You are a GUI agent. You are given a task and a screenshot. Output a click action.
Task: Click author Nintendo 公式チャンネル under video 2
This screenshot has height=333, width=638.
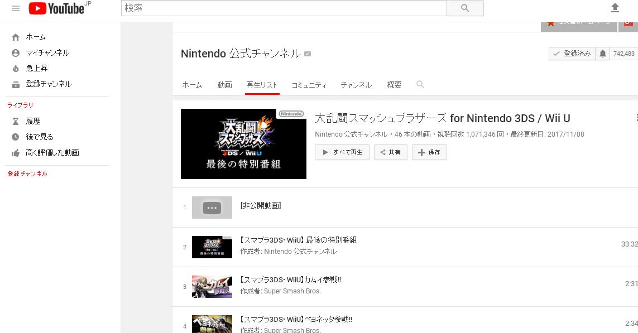[300, 252]
